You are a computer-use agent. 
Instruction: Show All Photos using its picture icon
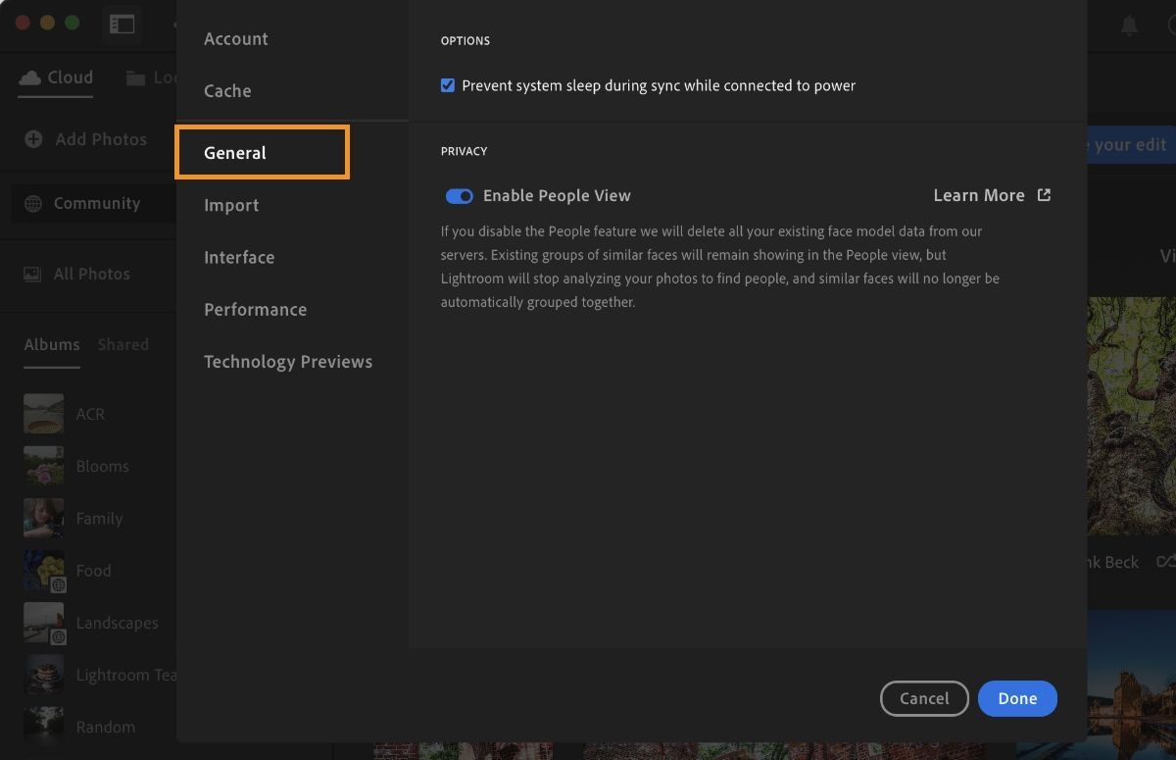pyautogui.click(x=32, y=275)
